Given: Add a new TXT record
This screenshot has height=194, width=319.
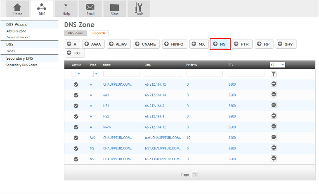Looking at the screenshot, I should coord(75,53).
